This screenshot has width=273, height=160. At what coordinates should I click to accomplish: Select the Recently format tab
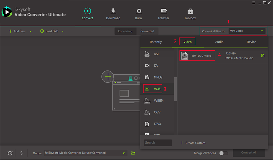(156, 42)
